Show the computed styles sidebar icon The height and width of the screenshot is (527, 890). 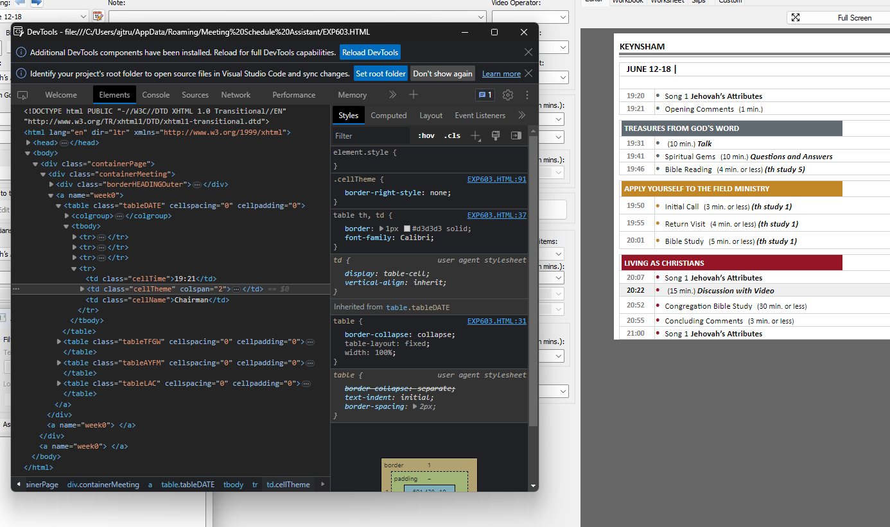click(x=516, y=135)
